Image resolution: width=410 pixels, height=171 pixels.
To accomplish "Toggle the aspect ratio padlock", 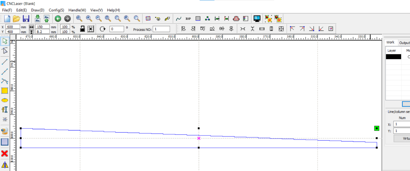I will [x=82, y=29].
